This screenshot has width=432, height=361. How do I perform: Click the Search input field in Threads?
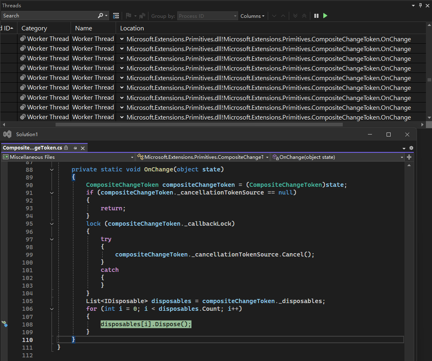pos(49,16)
